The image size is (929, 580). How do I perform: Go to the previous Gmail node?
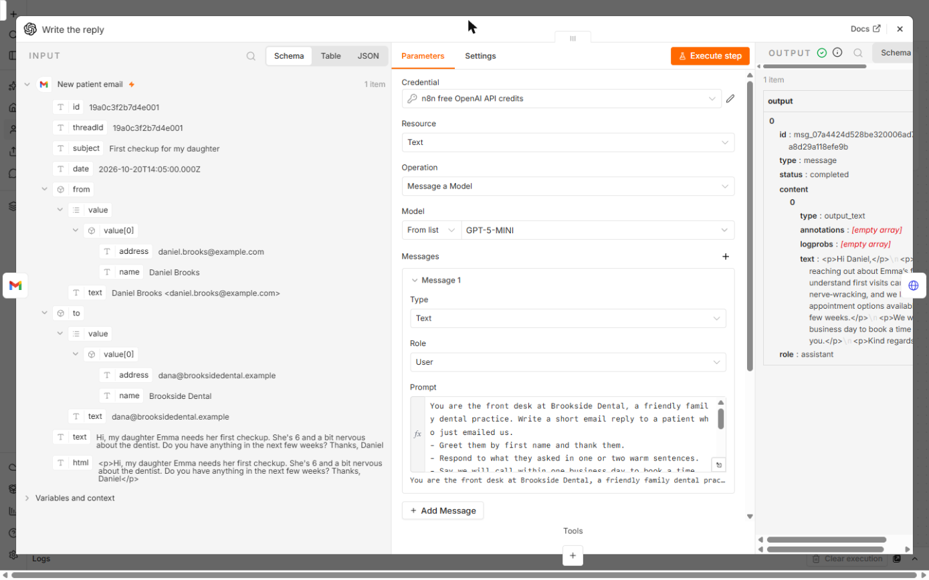(x=15, y=285)
